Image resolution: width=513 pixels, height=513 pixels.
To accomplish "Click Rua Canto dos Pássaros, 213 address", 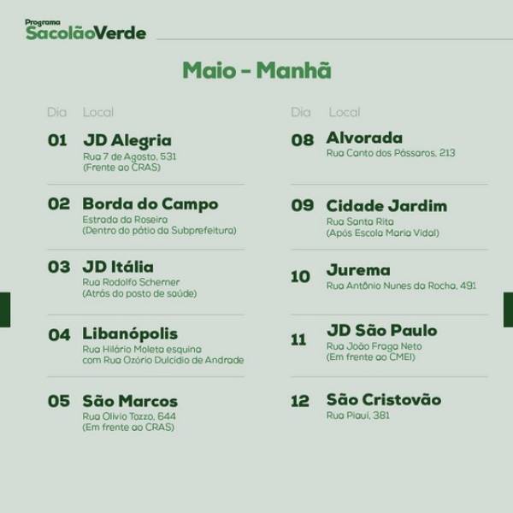I will pos(391,153).
